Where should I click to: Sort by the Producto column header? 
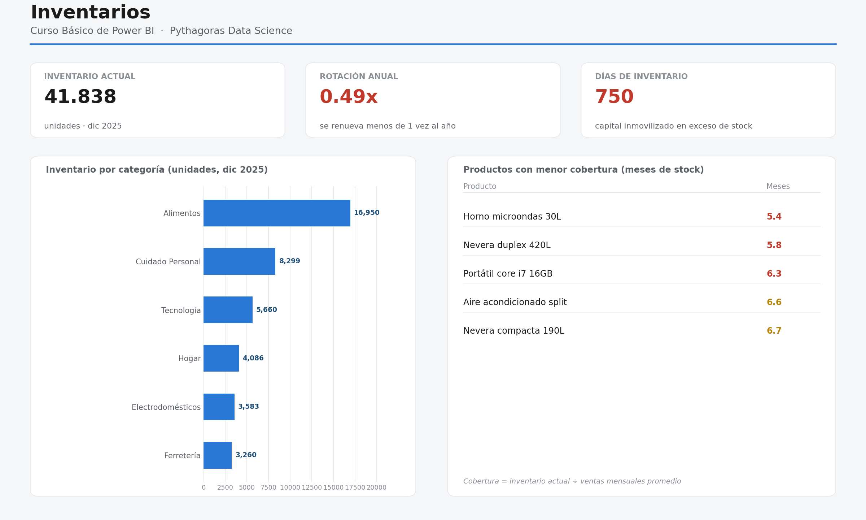click(480, 186)
